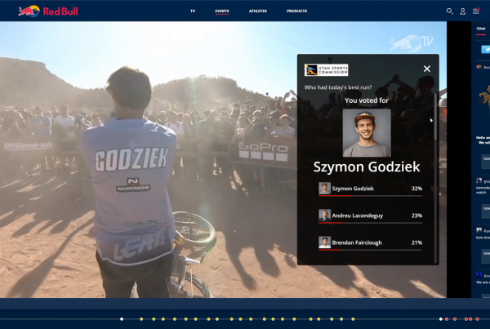Click the 'Who had today's best run?' text
Image resolution: width=490 pixels, height=329 pixels.
pos(338,87)
